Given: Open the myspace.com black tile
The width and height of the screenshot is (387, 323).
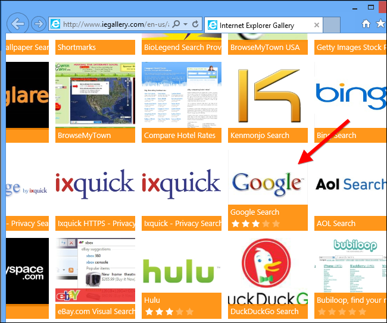Looking at the screenshot, I should (x=27, y=271).
